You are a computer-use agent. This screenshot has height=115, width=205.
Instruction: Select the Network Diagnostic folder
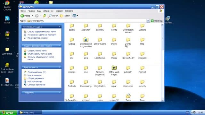pos(100,71)
